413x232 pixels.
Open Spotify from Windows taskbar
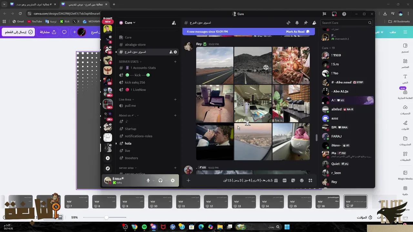tap(144, 227)
